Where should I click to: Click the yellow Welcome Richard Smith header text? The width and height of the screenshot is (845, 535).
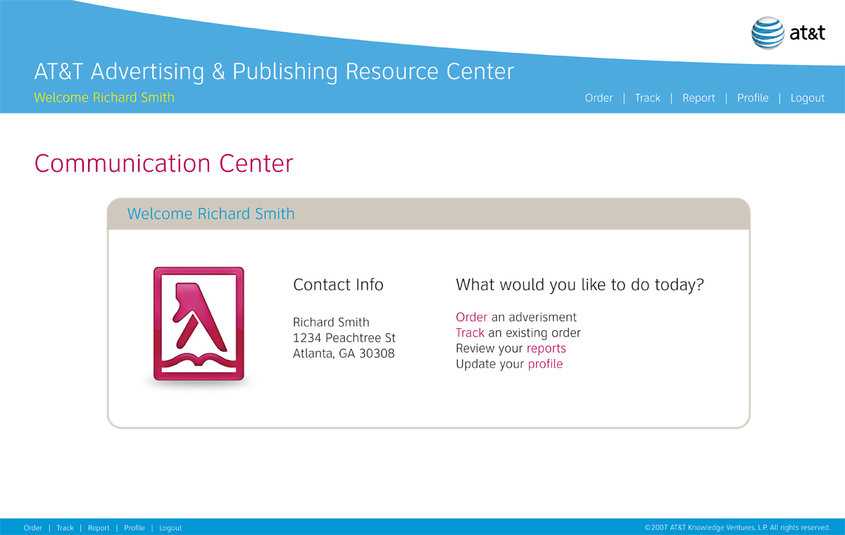[x=104, y=97]
